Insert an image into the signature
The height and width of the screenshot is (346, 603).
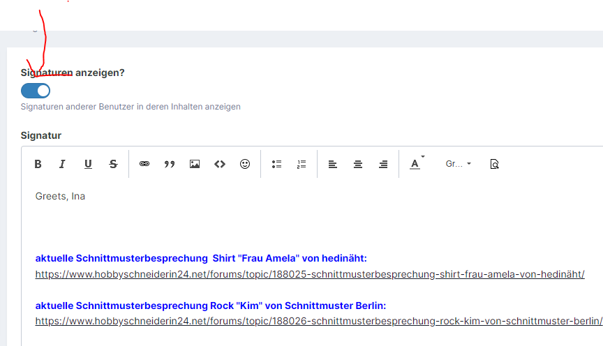pos(195,164)
